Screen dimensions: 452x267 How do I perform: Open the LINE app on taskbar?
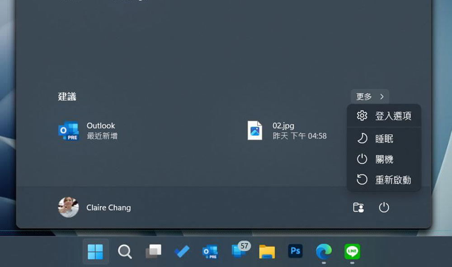(352, 251)
